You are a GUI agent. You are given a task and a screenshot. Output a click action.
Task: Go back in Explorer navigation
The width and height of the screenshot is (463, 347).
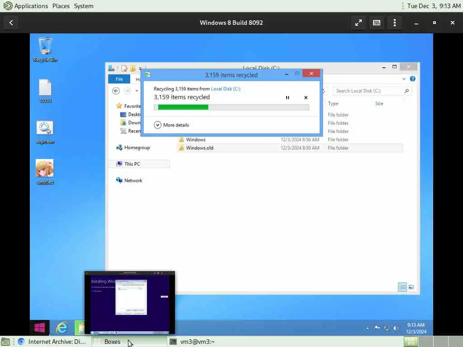tap(116, 91)
